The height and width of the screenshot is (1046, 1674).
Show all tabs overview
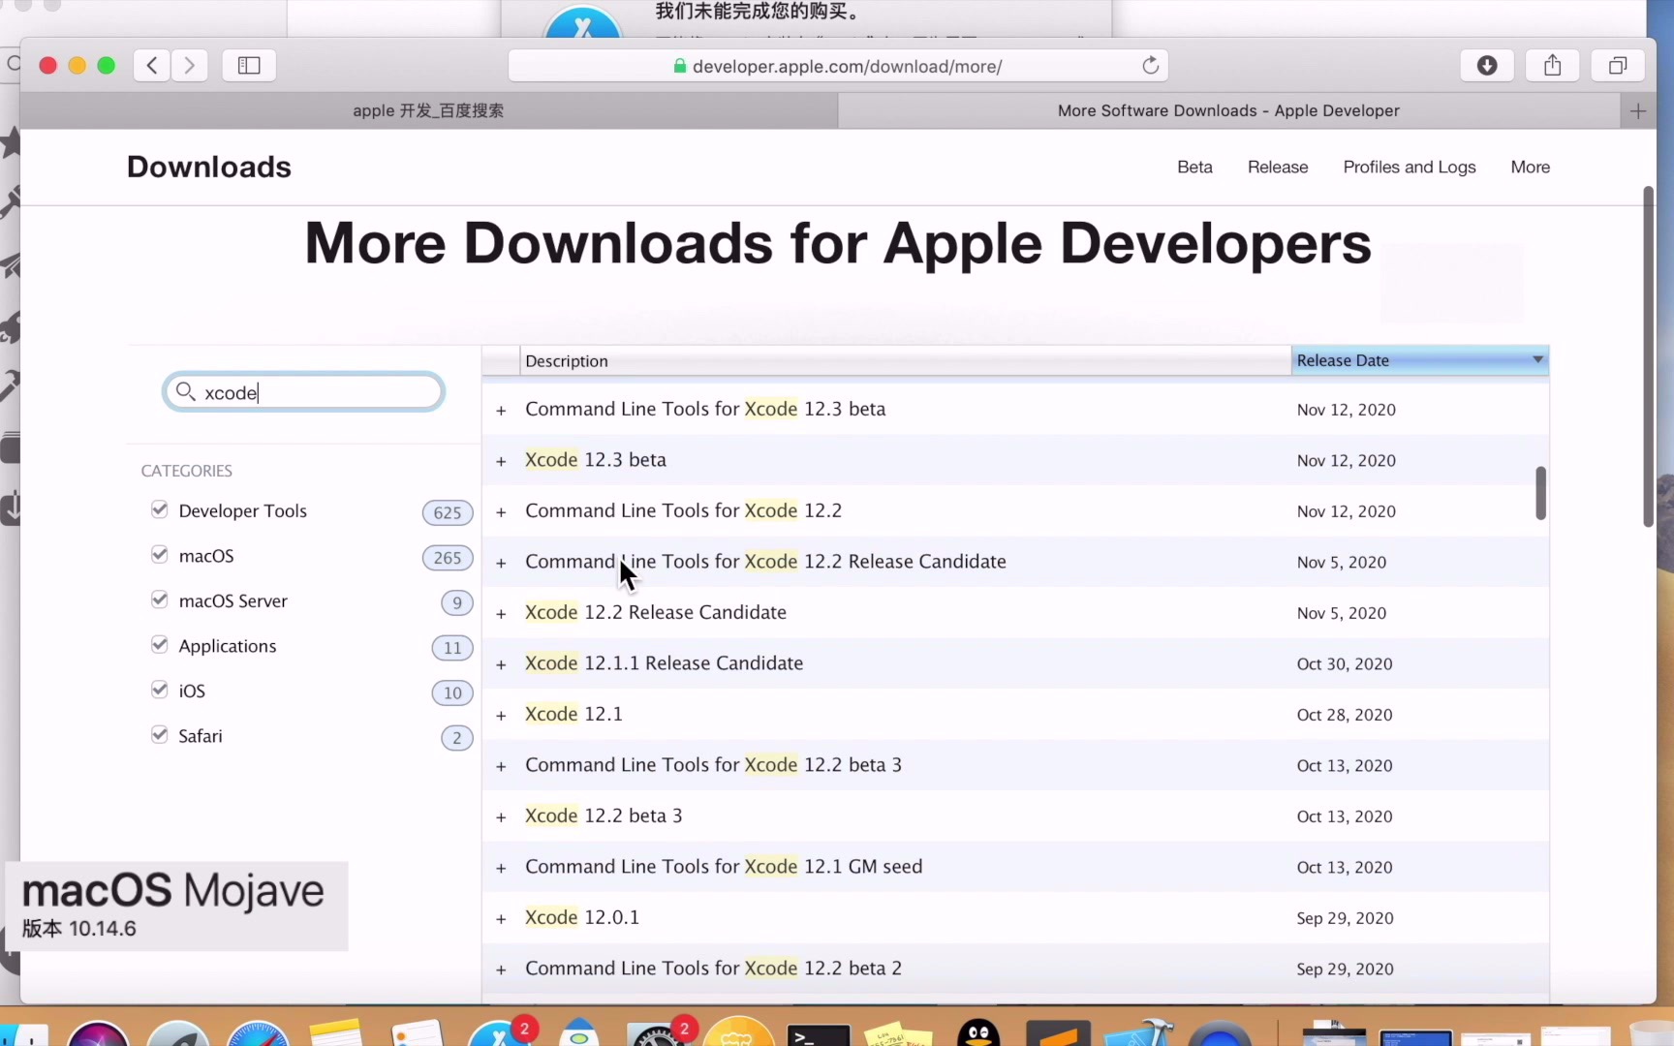(x=1618, y=65)
